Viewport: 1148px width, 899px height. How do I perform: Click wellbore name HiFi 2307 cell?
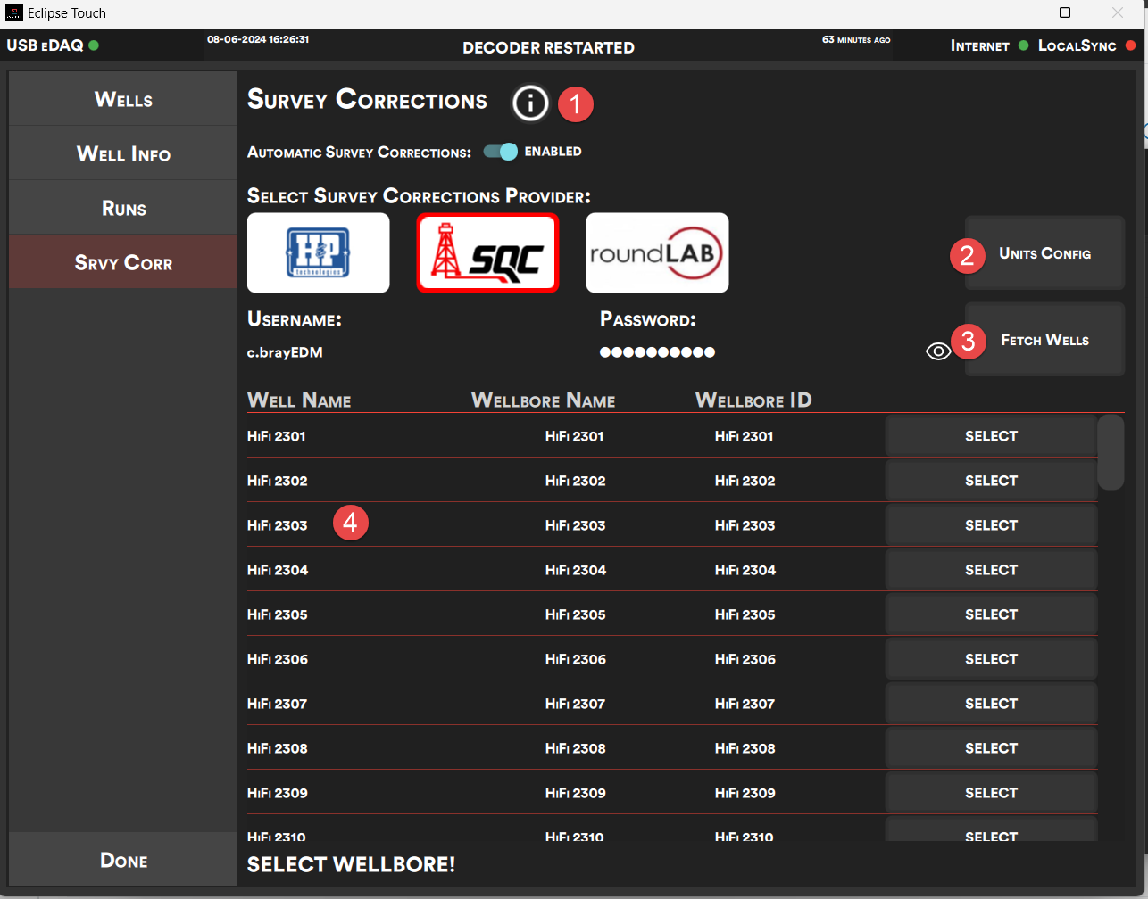point(575,704)
